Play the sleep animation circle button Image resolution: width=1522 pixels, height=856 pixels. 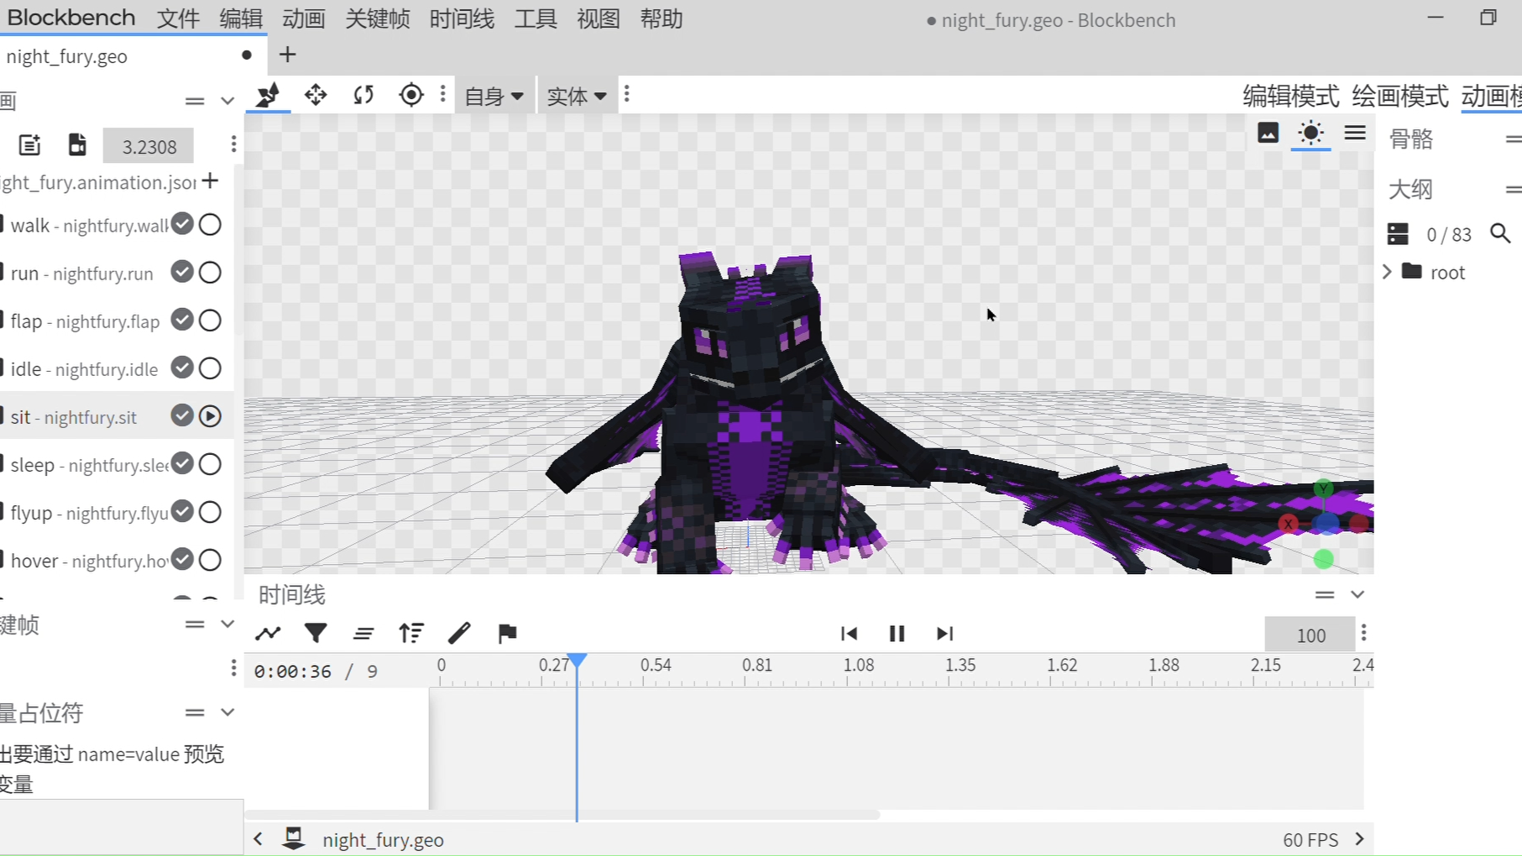211,463
